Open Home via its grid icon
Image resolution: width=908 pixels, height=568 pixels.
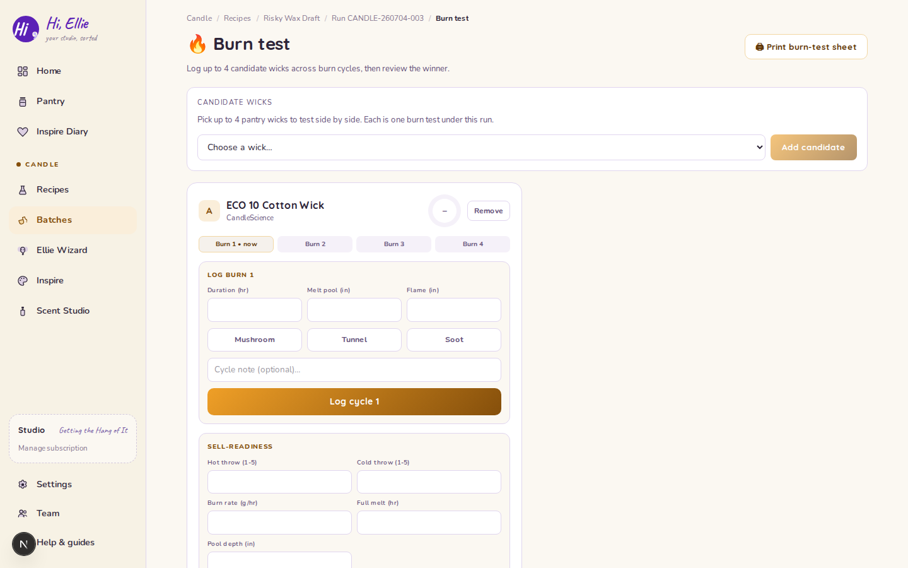click(x=23, y=71)
